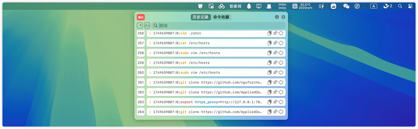Pin the export https_proxy command

(x=275, y=102)
